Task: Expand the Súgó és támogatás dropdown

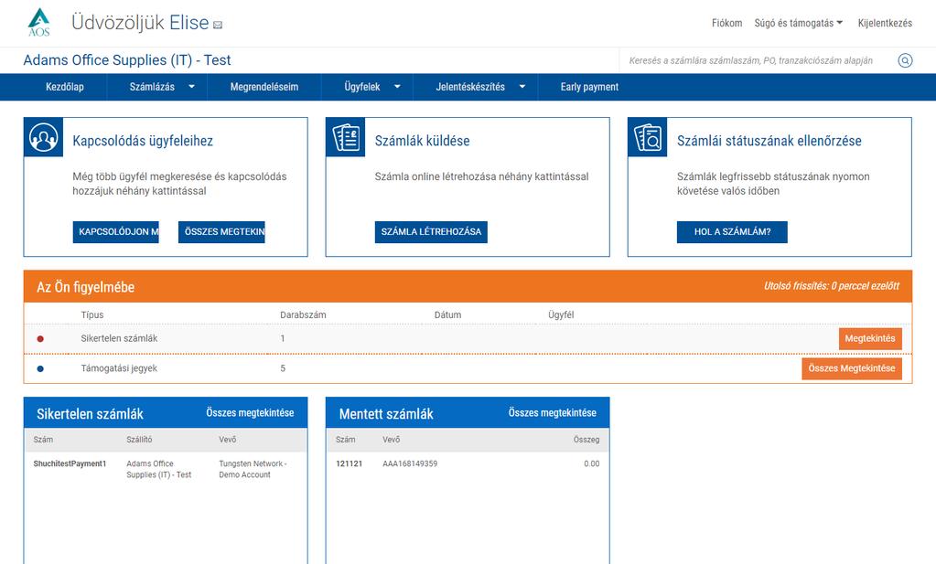Action: point(798,23)
